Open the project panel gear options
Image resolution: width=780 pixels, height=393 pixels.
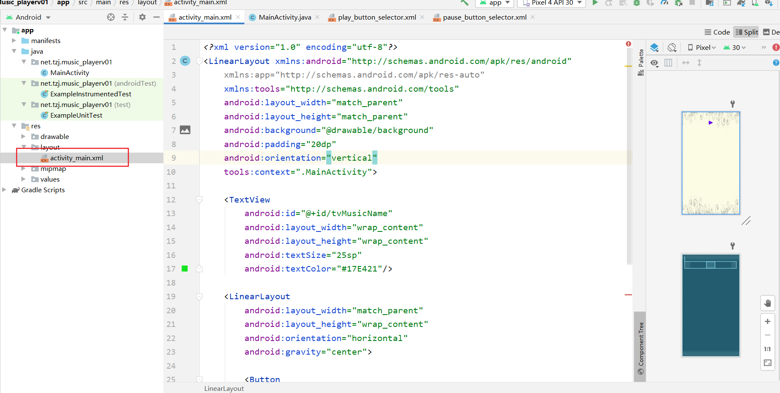coord(142,17)
